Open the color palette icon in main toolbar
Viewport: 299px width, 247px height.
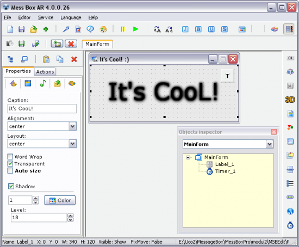[103, 29]
